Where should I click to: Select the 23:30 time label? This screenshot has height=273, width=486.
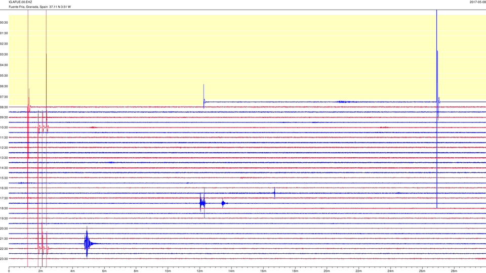(x=4, y=259)
